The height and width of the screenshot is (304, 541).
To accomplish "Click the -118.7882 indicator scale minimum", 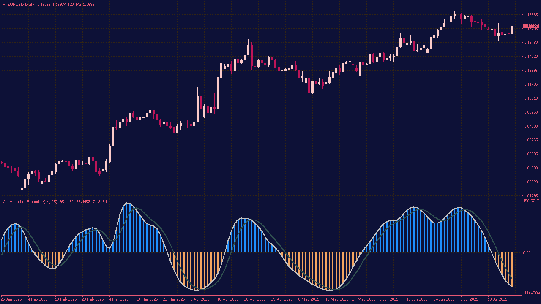I will 531,292.
